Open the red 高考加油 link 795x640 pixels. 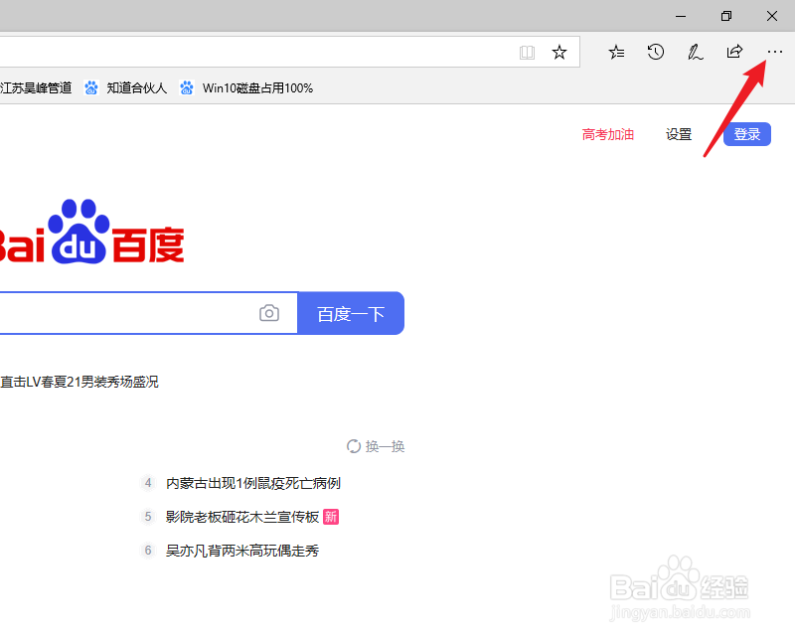pyautogui.click(x=608, y=134)
